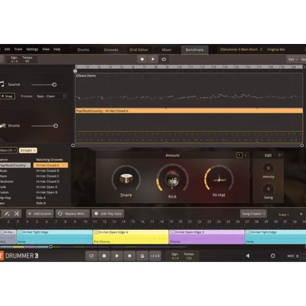Open the Settings menu
This screenshot has height=306, width=306.
[32, 49]
